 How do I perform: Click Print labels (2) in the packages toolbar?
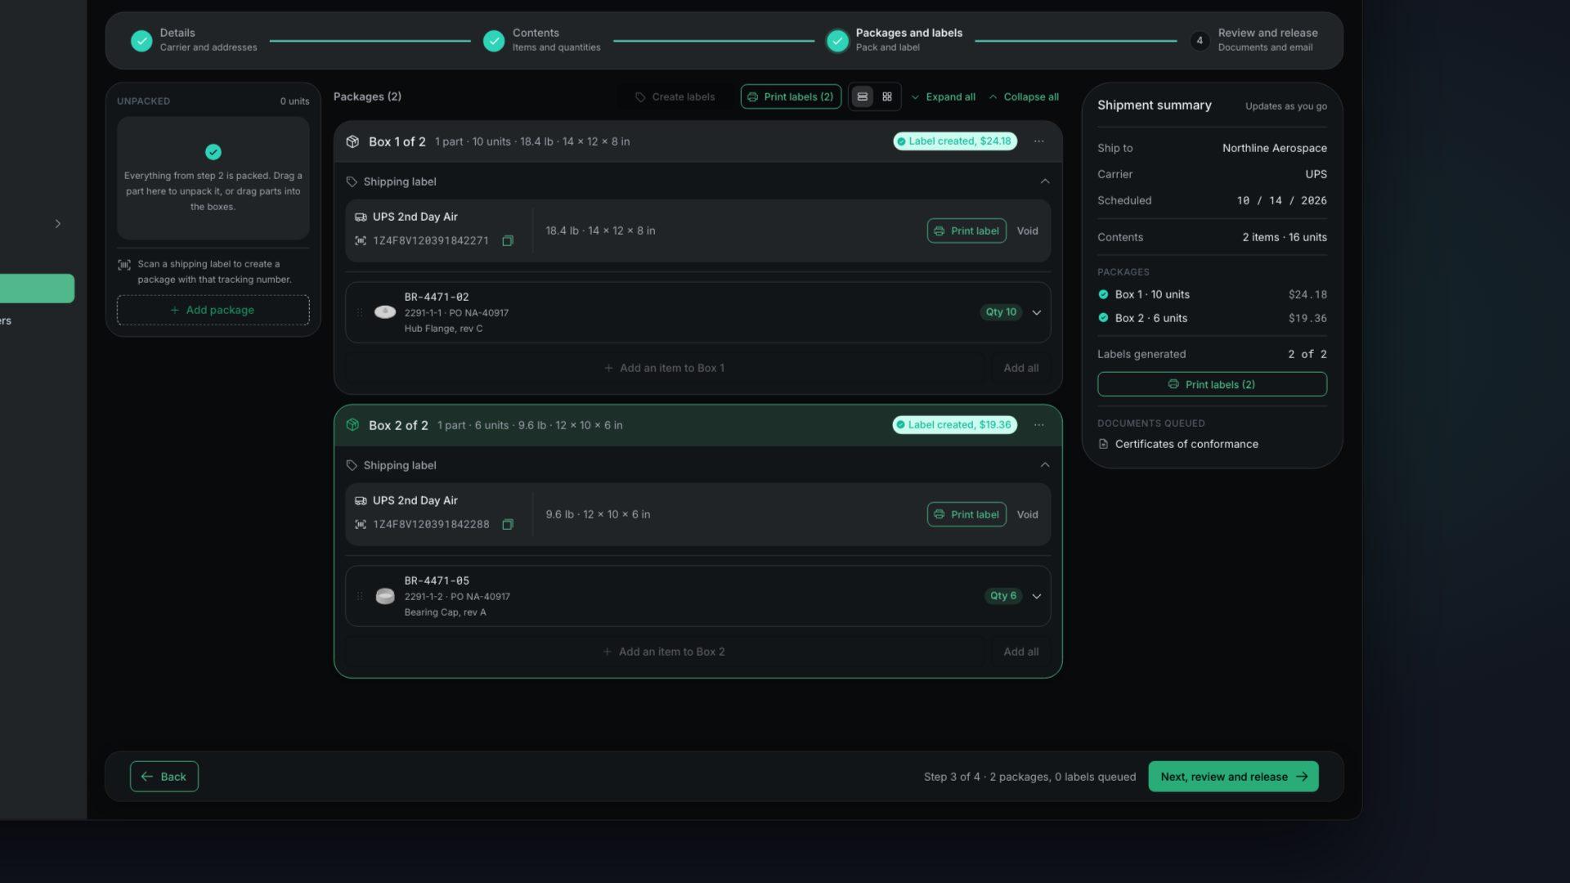pos(791,96)
